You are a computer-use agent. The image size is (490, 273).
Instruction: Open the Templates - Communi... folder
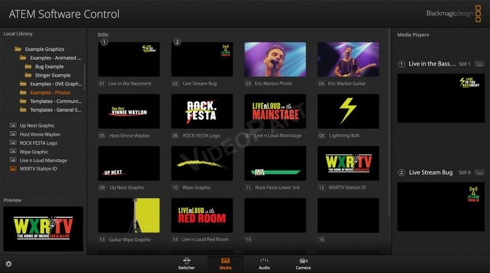[x=51, y=101]
